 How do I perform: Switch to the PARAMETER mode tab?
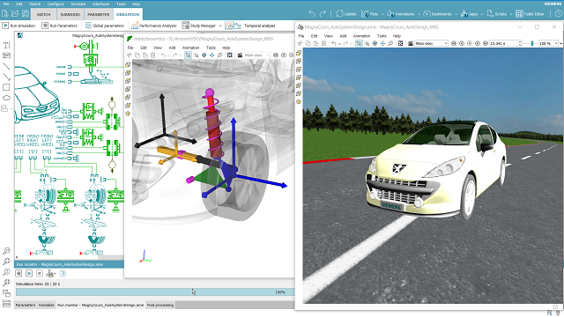tap(98, 14)
